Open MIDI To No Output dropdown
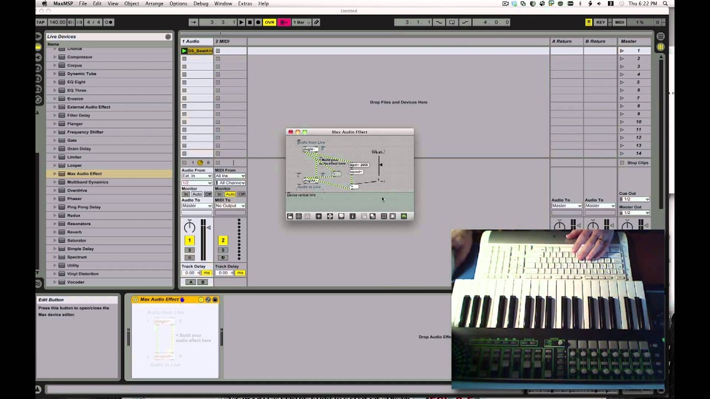The image size is (710, 399). coord(230,206)
